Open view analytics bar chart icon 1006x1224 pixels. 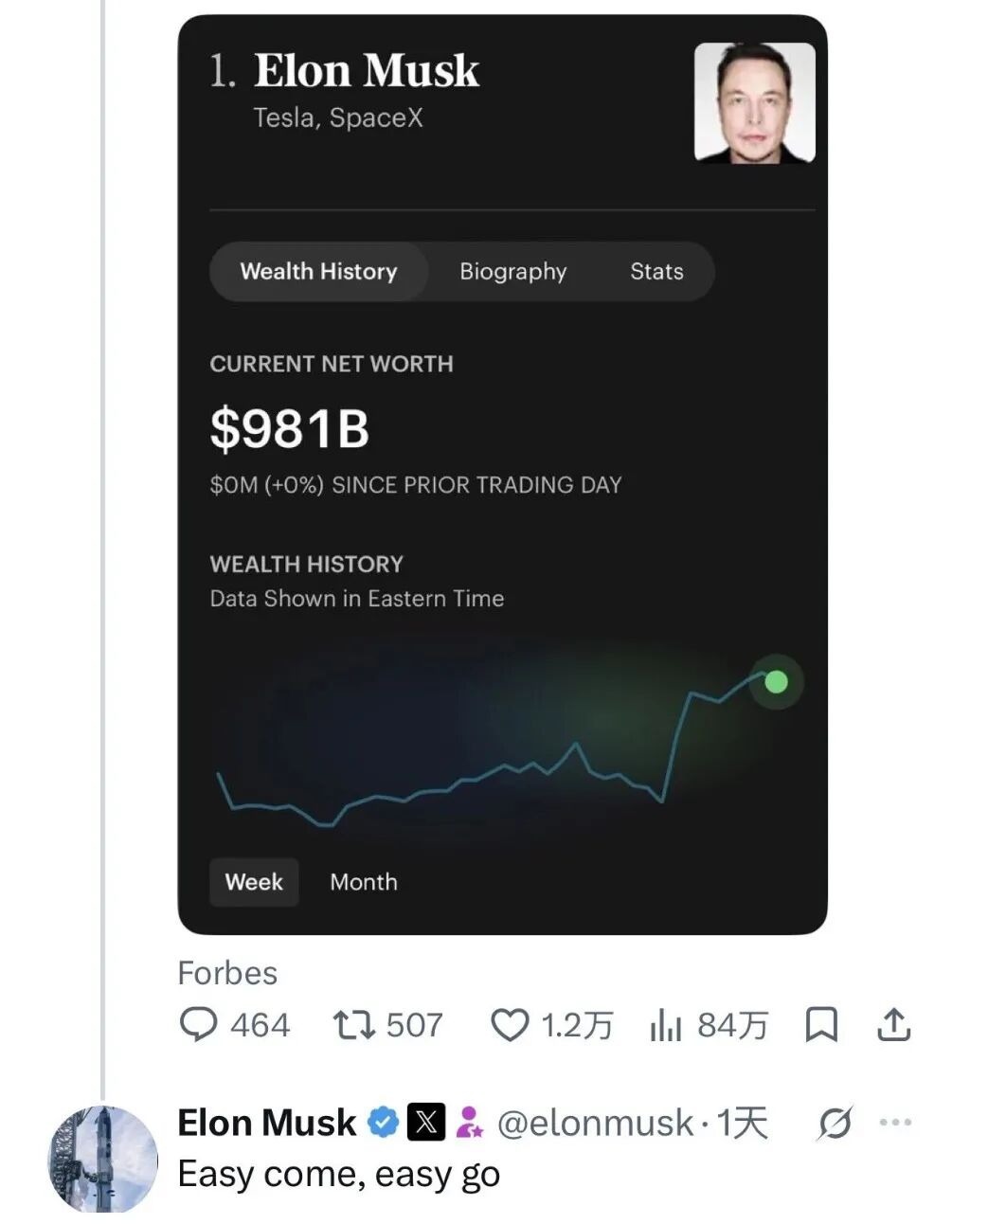[x=666, y=1025]
